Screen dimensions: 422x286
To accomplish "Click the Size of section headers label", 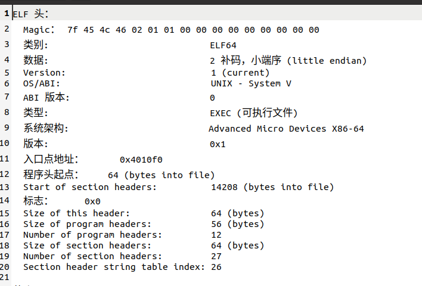I will [88, 245].
